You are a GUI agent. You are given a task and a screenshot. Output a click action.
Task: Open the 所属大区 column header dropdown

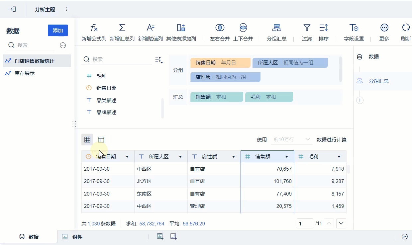[x=180, y=157]
